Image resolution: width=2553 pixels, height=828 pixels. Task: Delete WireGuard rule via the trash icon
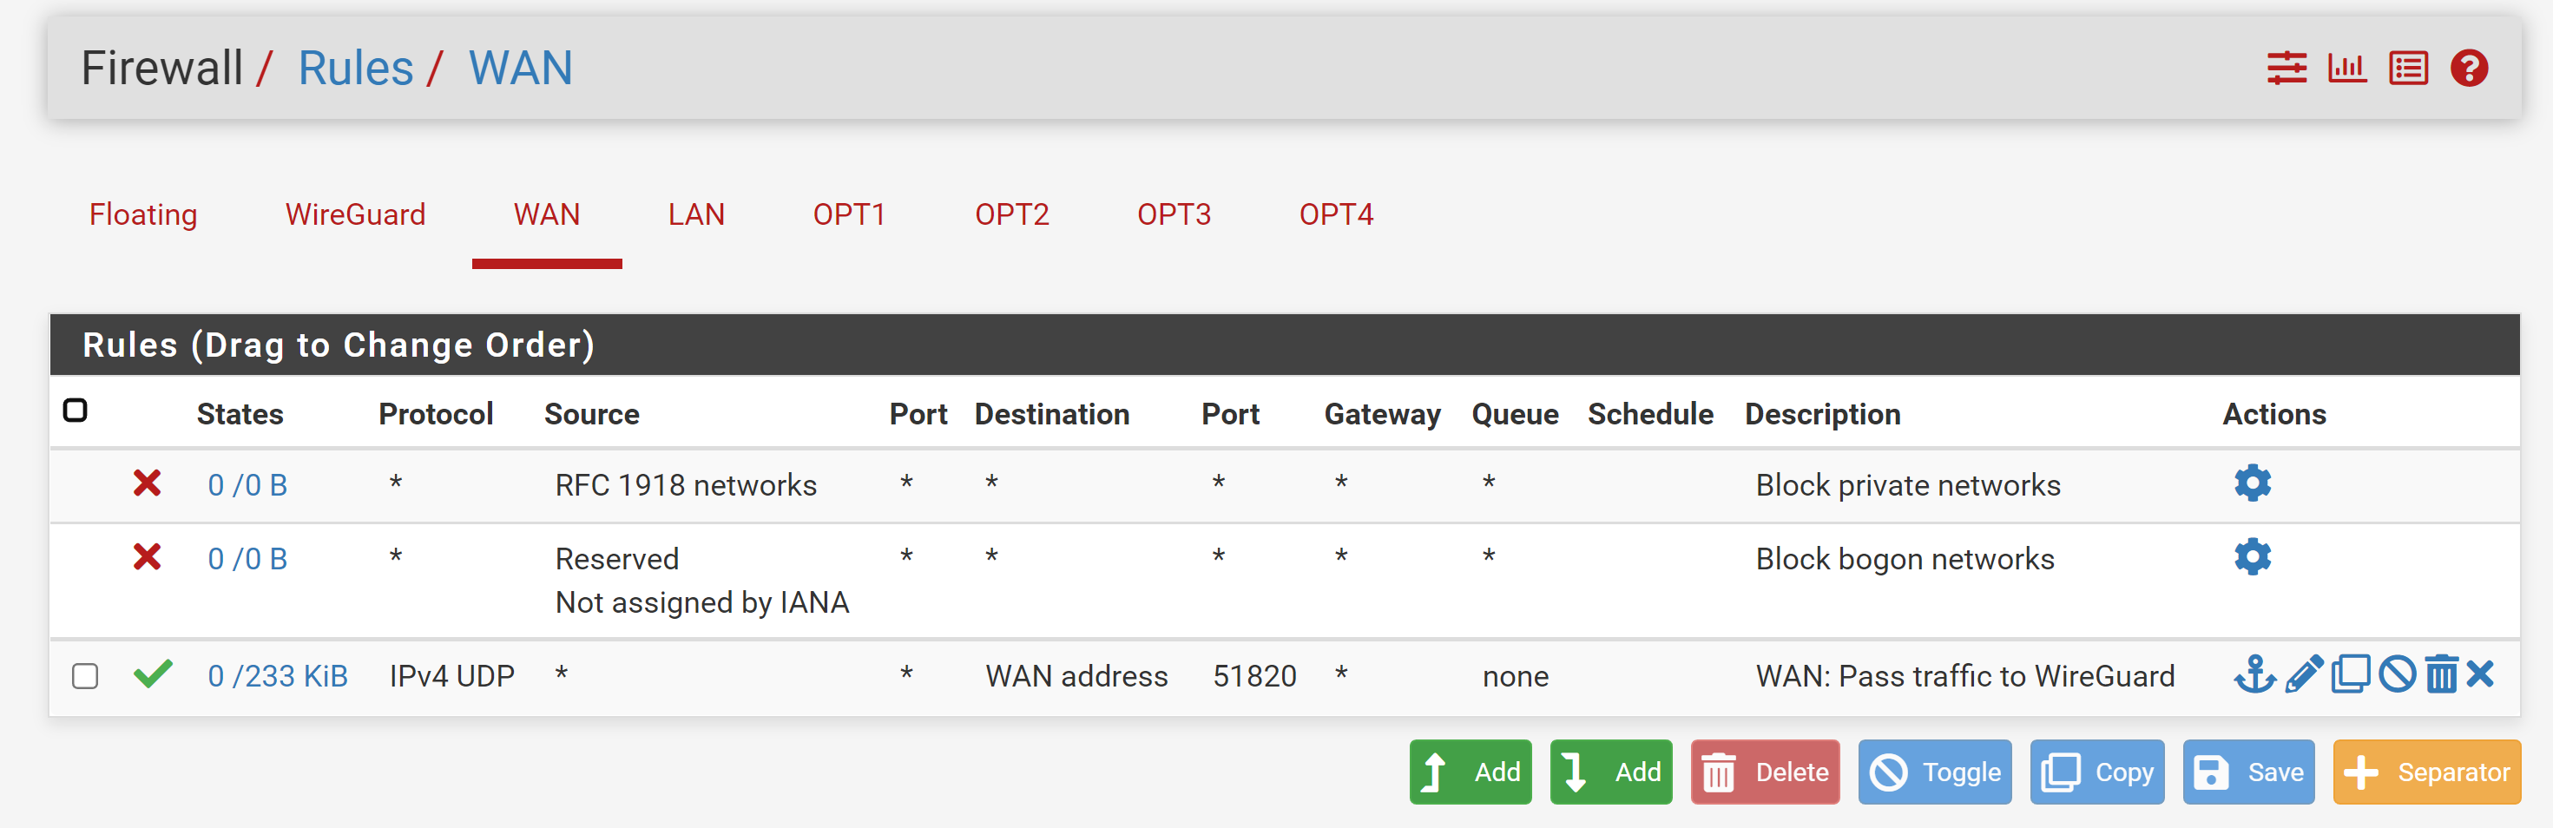[2442, 675]
